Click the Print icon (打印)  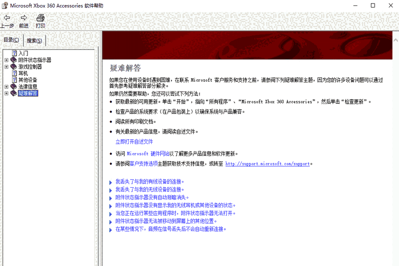40,18
